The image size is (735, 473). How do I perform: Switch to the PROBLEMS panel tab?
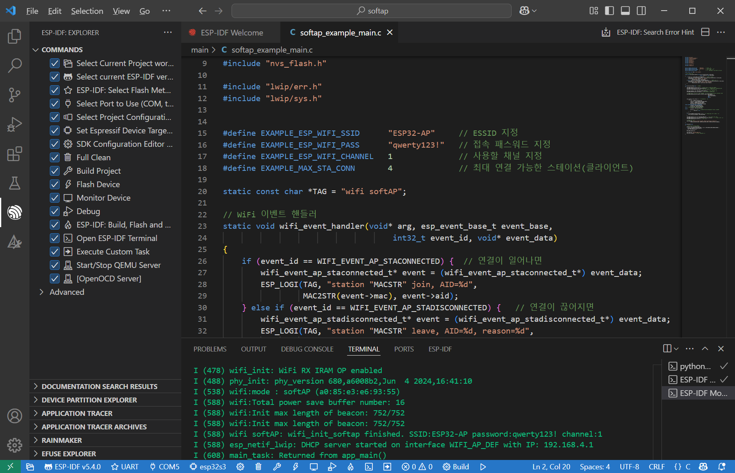tap(210, 349)
